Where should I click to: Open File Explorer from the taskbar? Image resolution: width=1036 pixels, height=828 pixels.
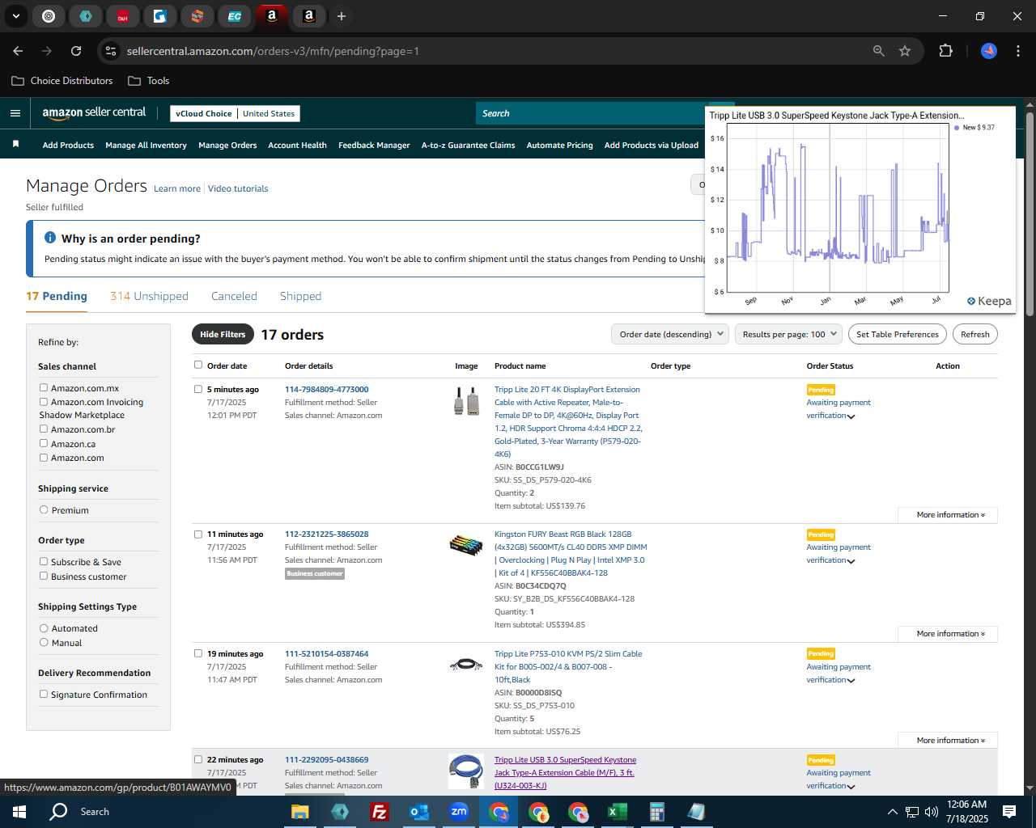(299, 812)
